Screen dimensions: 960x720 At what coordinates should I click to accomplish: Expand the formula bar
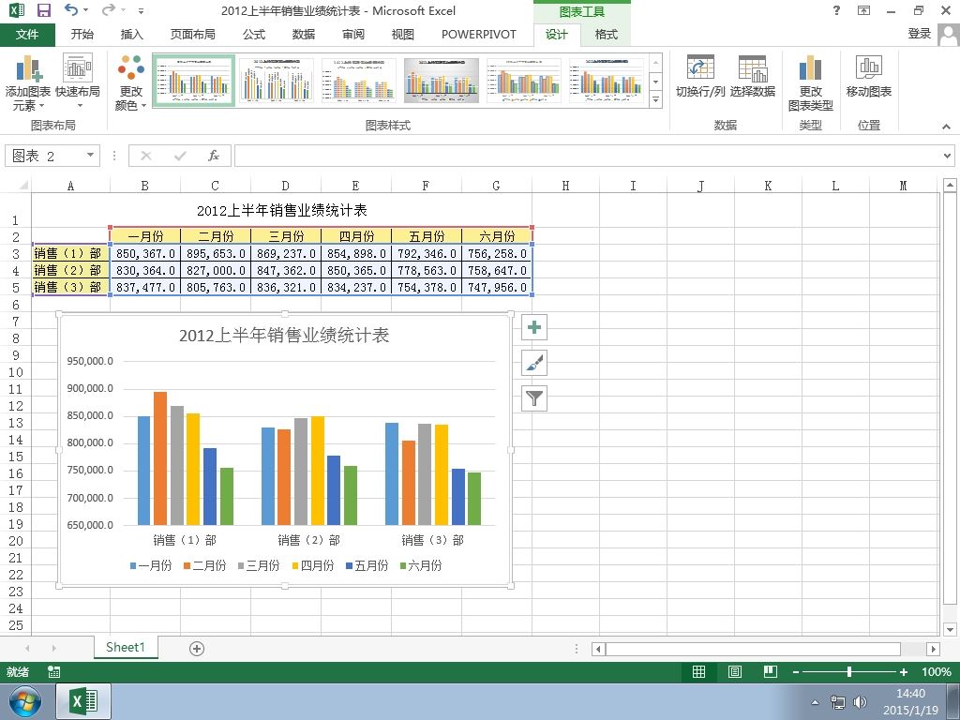click(x=947, y=156)
